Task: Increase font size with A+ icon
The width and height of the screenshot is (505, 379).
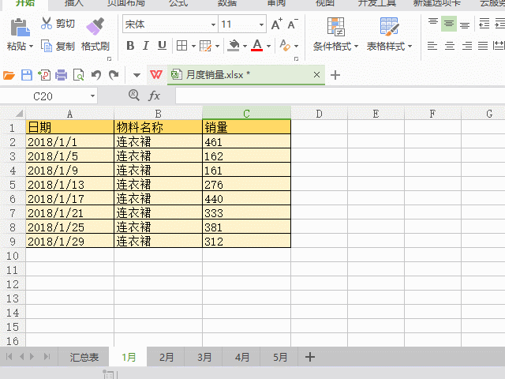Action: pyautogui.click(x=276, y=24)
